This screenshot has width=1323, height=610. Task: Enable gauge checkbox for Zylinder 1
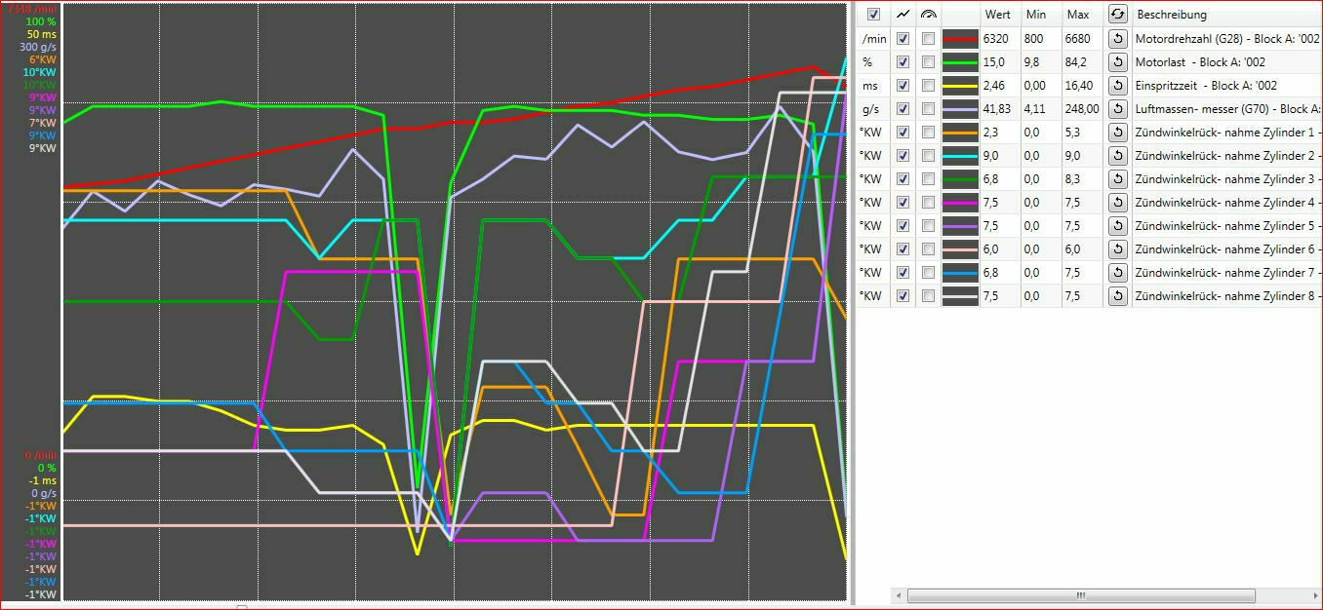pos(928,133)
